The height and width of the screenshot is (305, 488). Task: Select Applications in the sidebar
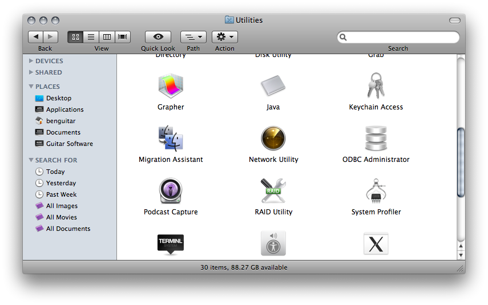click(x=59, y=109)
